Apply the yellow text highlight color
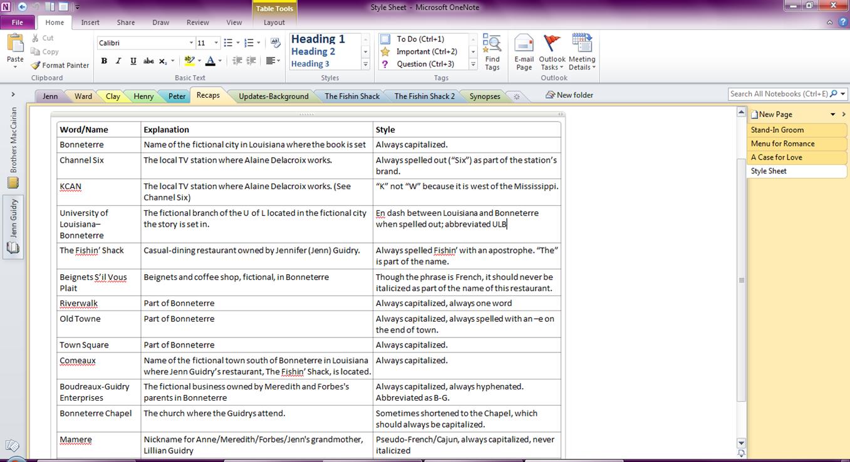Screen dimensions: 850x462 (x=189, y=61)
